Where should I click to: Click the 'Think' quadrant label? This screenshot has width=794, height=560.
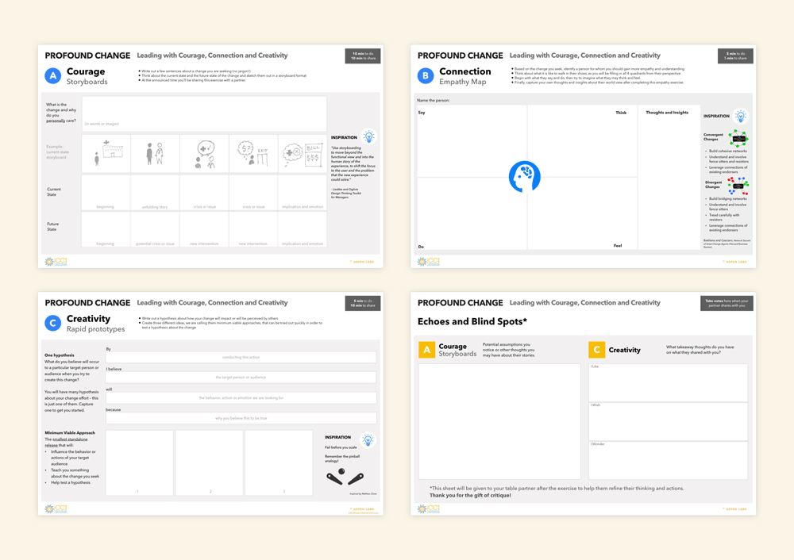pyautogui.click(x=621, y=113)
